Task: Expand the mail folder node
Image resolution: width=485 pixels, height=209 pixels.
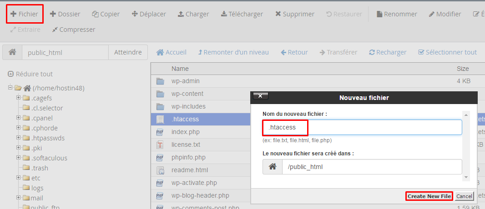Action: tap(19, 197)
